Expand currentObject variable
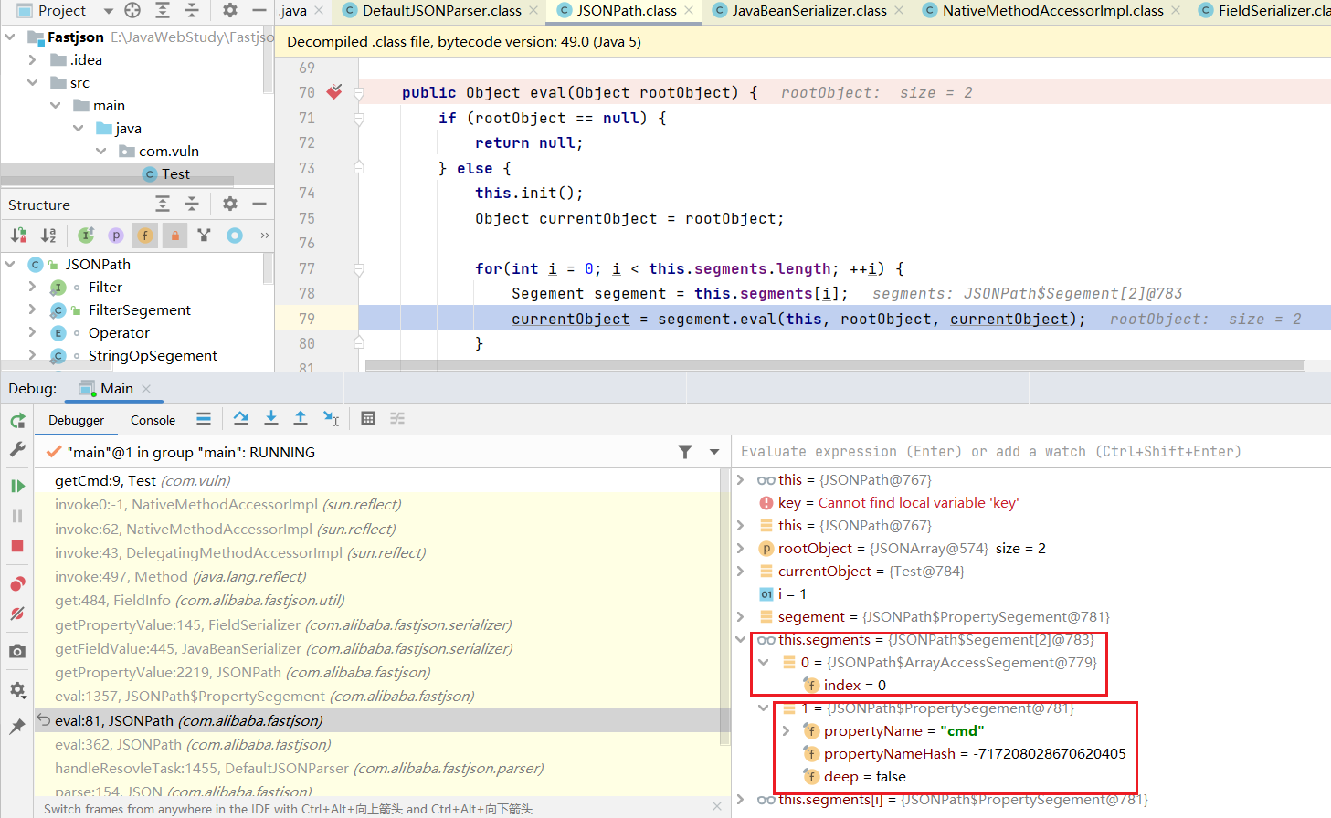 pyautogui.click(x=741, y=571)
